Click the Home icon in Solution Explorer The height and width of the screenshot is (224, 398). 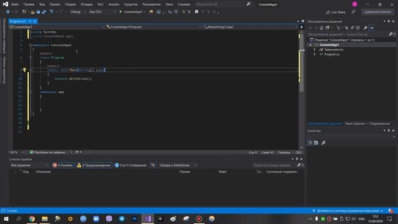pyautogui.click(x=322, y=28)
